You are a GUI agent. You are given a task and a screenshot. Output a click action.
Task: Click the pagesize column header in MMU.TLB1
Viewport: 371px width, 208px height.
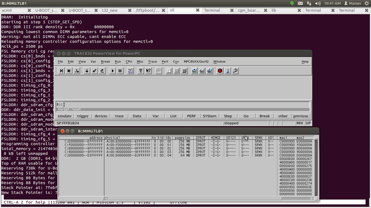click(182, 138)
